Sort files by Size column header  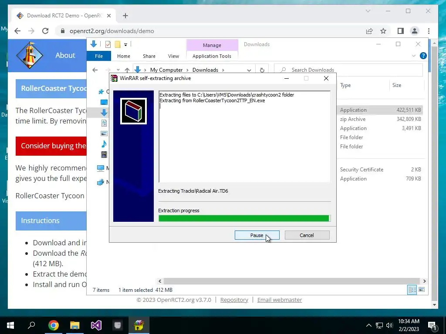[396, 85]
